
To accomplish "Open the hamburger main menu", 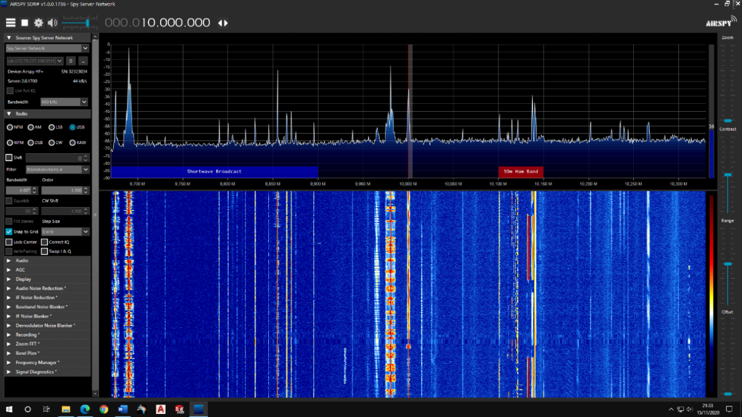I will click(x=11, y=23).
